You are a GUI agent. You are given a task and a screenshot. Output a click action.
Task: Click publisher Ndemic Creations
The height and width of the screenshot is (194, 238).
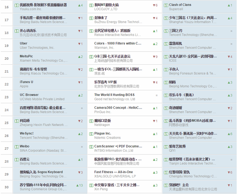[x=107, y=138]
